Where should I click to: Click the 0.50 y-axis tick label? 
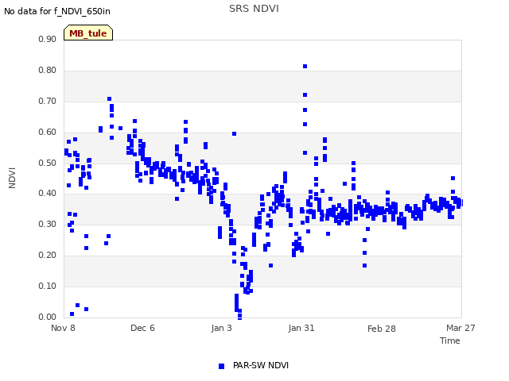click(x=48, y=163)
